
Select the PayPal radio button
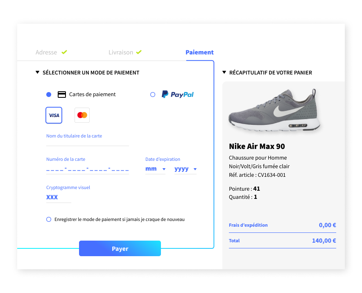click(x=152, y=94)
